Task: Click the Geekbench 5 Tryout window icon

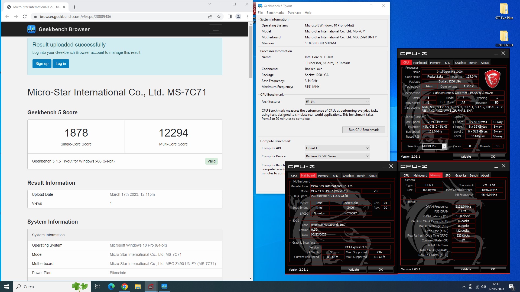Action: point(260,6)
